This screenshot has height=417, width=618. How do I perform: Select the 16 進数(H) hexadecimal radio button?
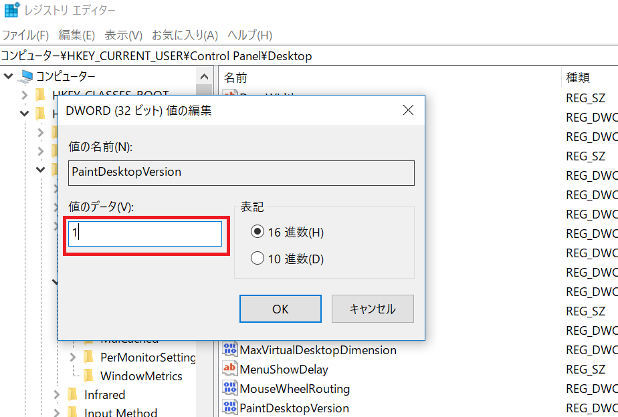[257, 231]
